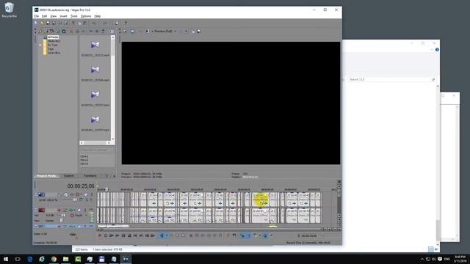Arm the audio track for recording
Screen dimensions: 470x264
[59, 210]
